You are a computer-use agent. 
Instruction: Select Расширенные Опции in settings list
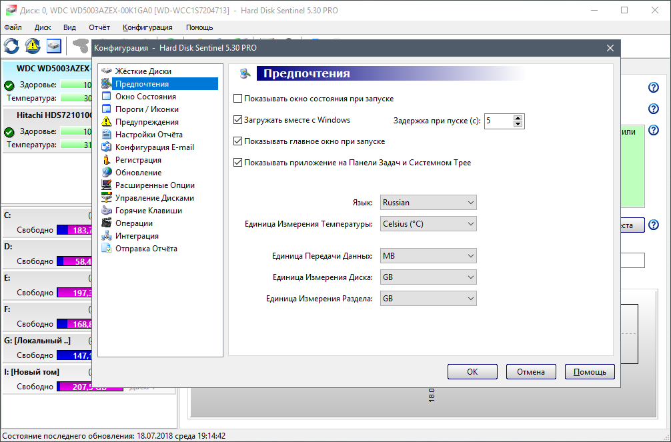[x=155, y=185]
